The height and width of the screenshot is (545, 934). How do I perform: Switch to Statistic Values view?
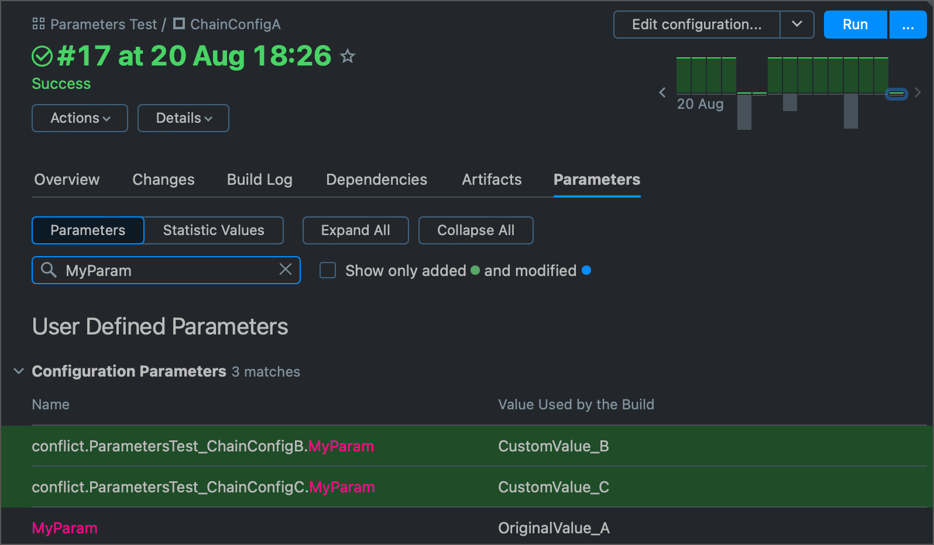(214, 230)
